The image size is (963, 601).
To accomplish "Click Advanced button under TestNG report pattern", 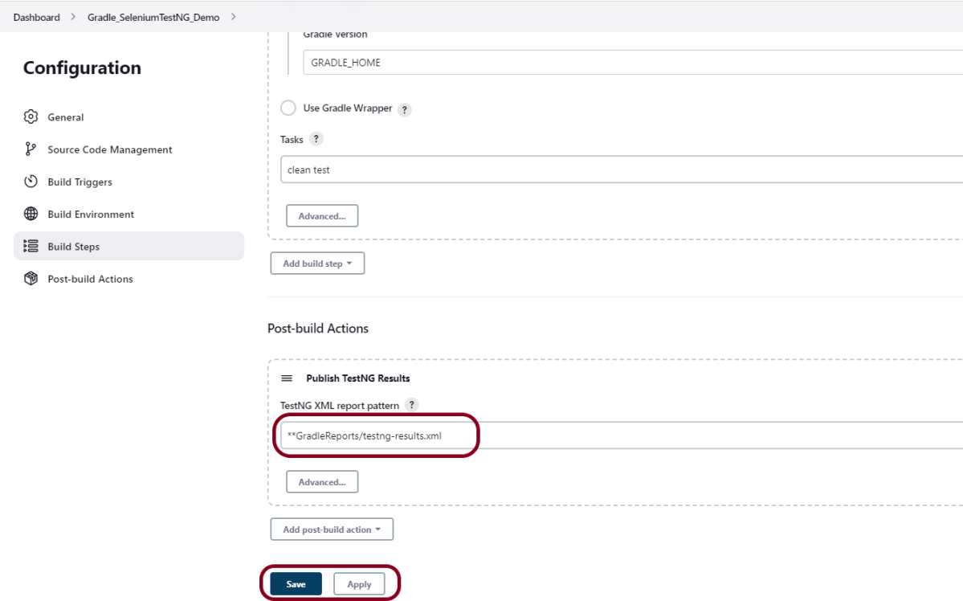I will point(322,482).
